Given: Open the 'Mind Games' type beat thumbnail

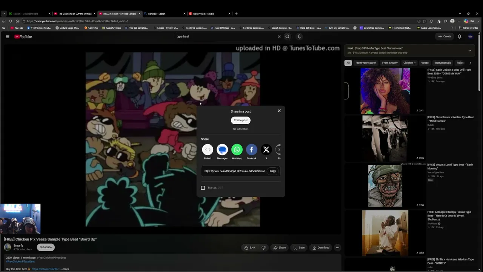Looking at the screenshot, I should pos(385,138).
